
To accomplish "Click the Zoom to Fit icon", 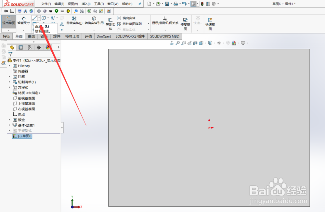I will pos(177,43).
